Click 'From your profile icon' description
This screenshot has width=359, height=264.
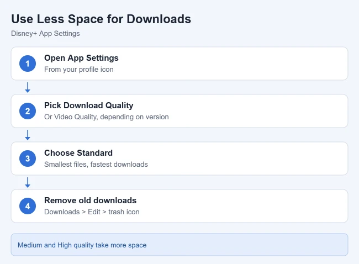[x=79, y=69]
